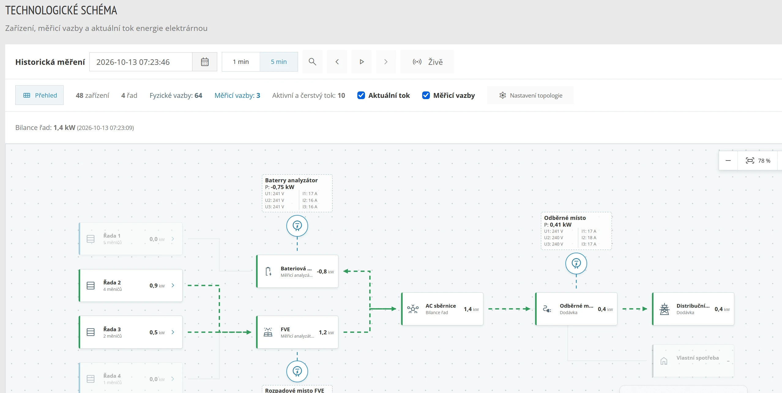Expand Řada 3 with its chevron
The image size is (782, 393).
pos(173,332)
